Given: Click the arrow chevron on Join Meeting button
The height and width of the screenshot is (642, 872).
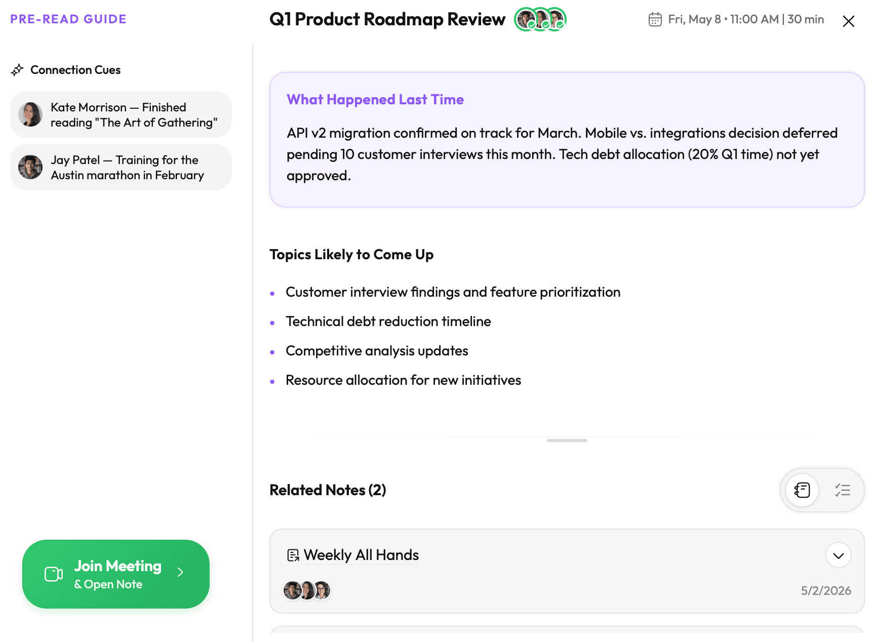Looking at the screenshot, I should point(180,572).
